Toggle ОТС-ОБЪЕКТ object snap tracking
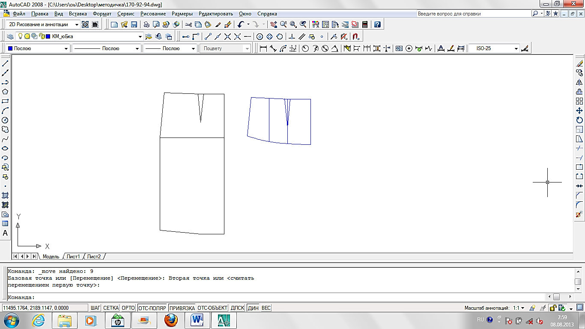585x329 pixels. click(x=212, y=308)
